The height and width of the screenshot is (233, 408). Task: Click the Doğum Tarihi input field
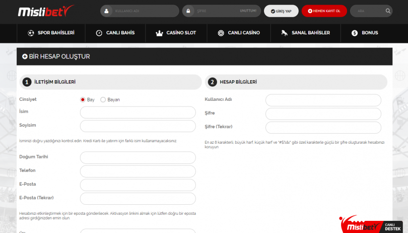[138, 158]
